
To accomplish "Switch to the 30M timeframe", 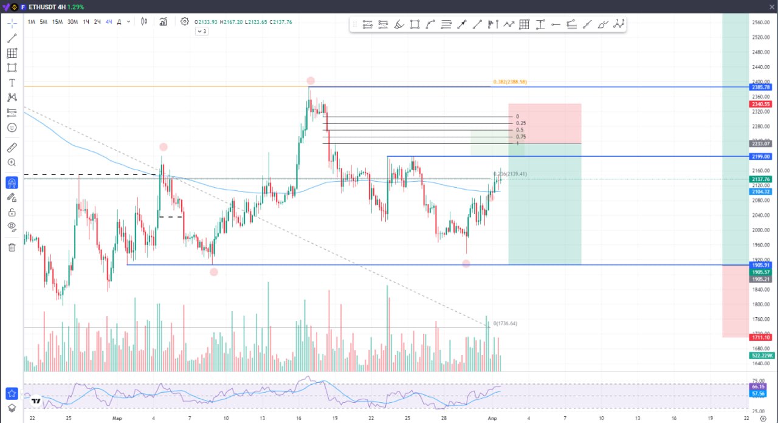I will coord(72,22).
